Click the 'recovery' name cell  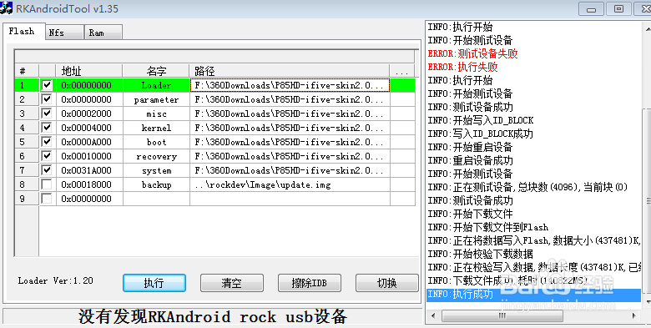156,156
